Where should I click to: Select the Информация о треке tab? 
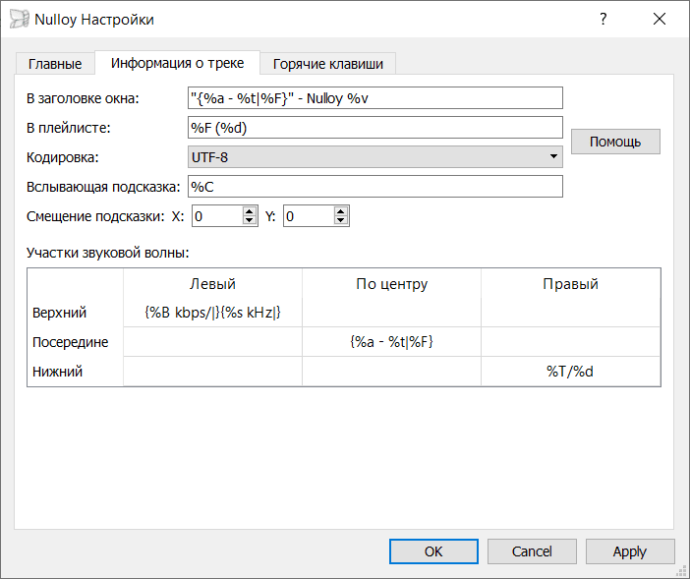pyautogui.click(x=177, y=63)
